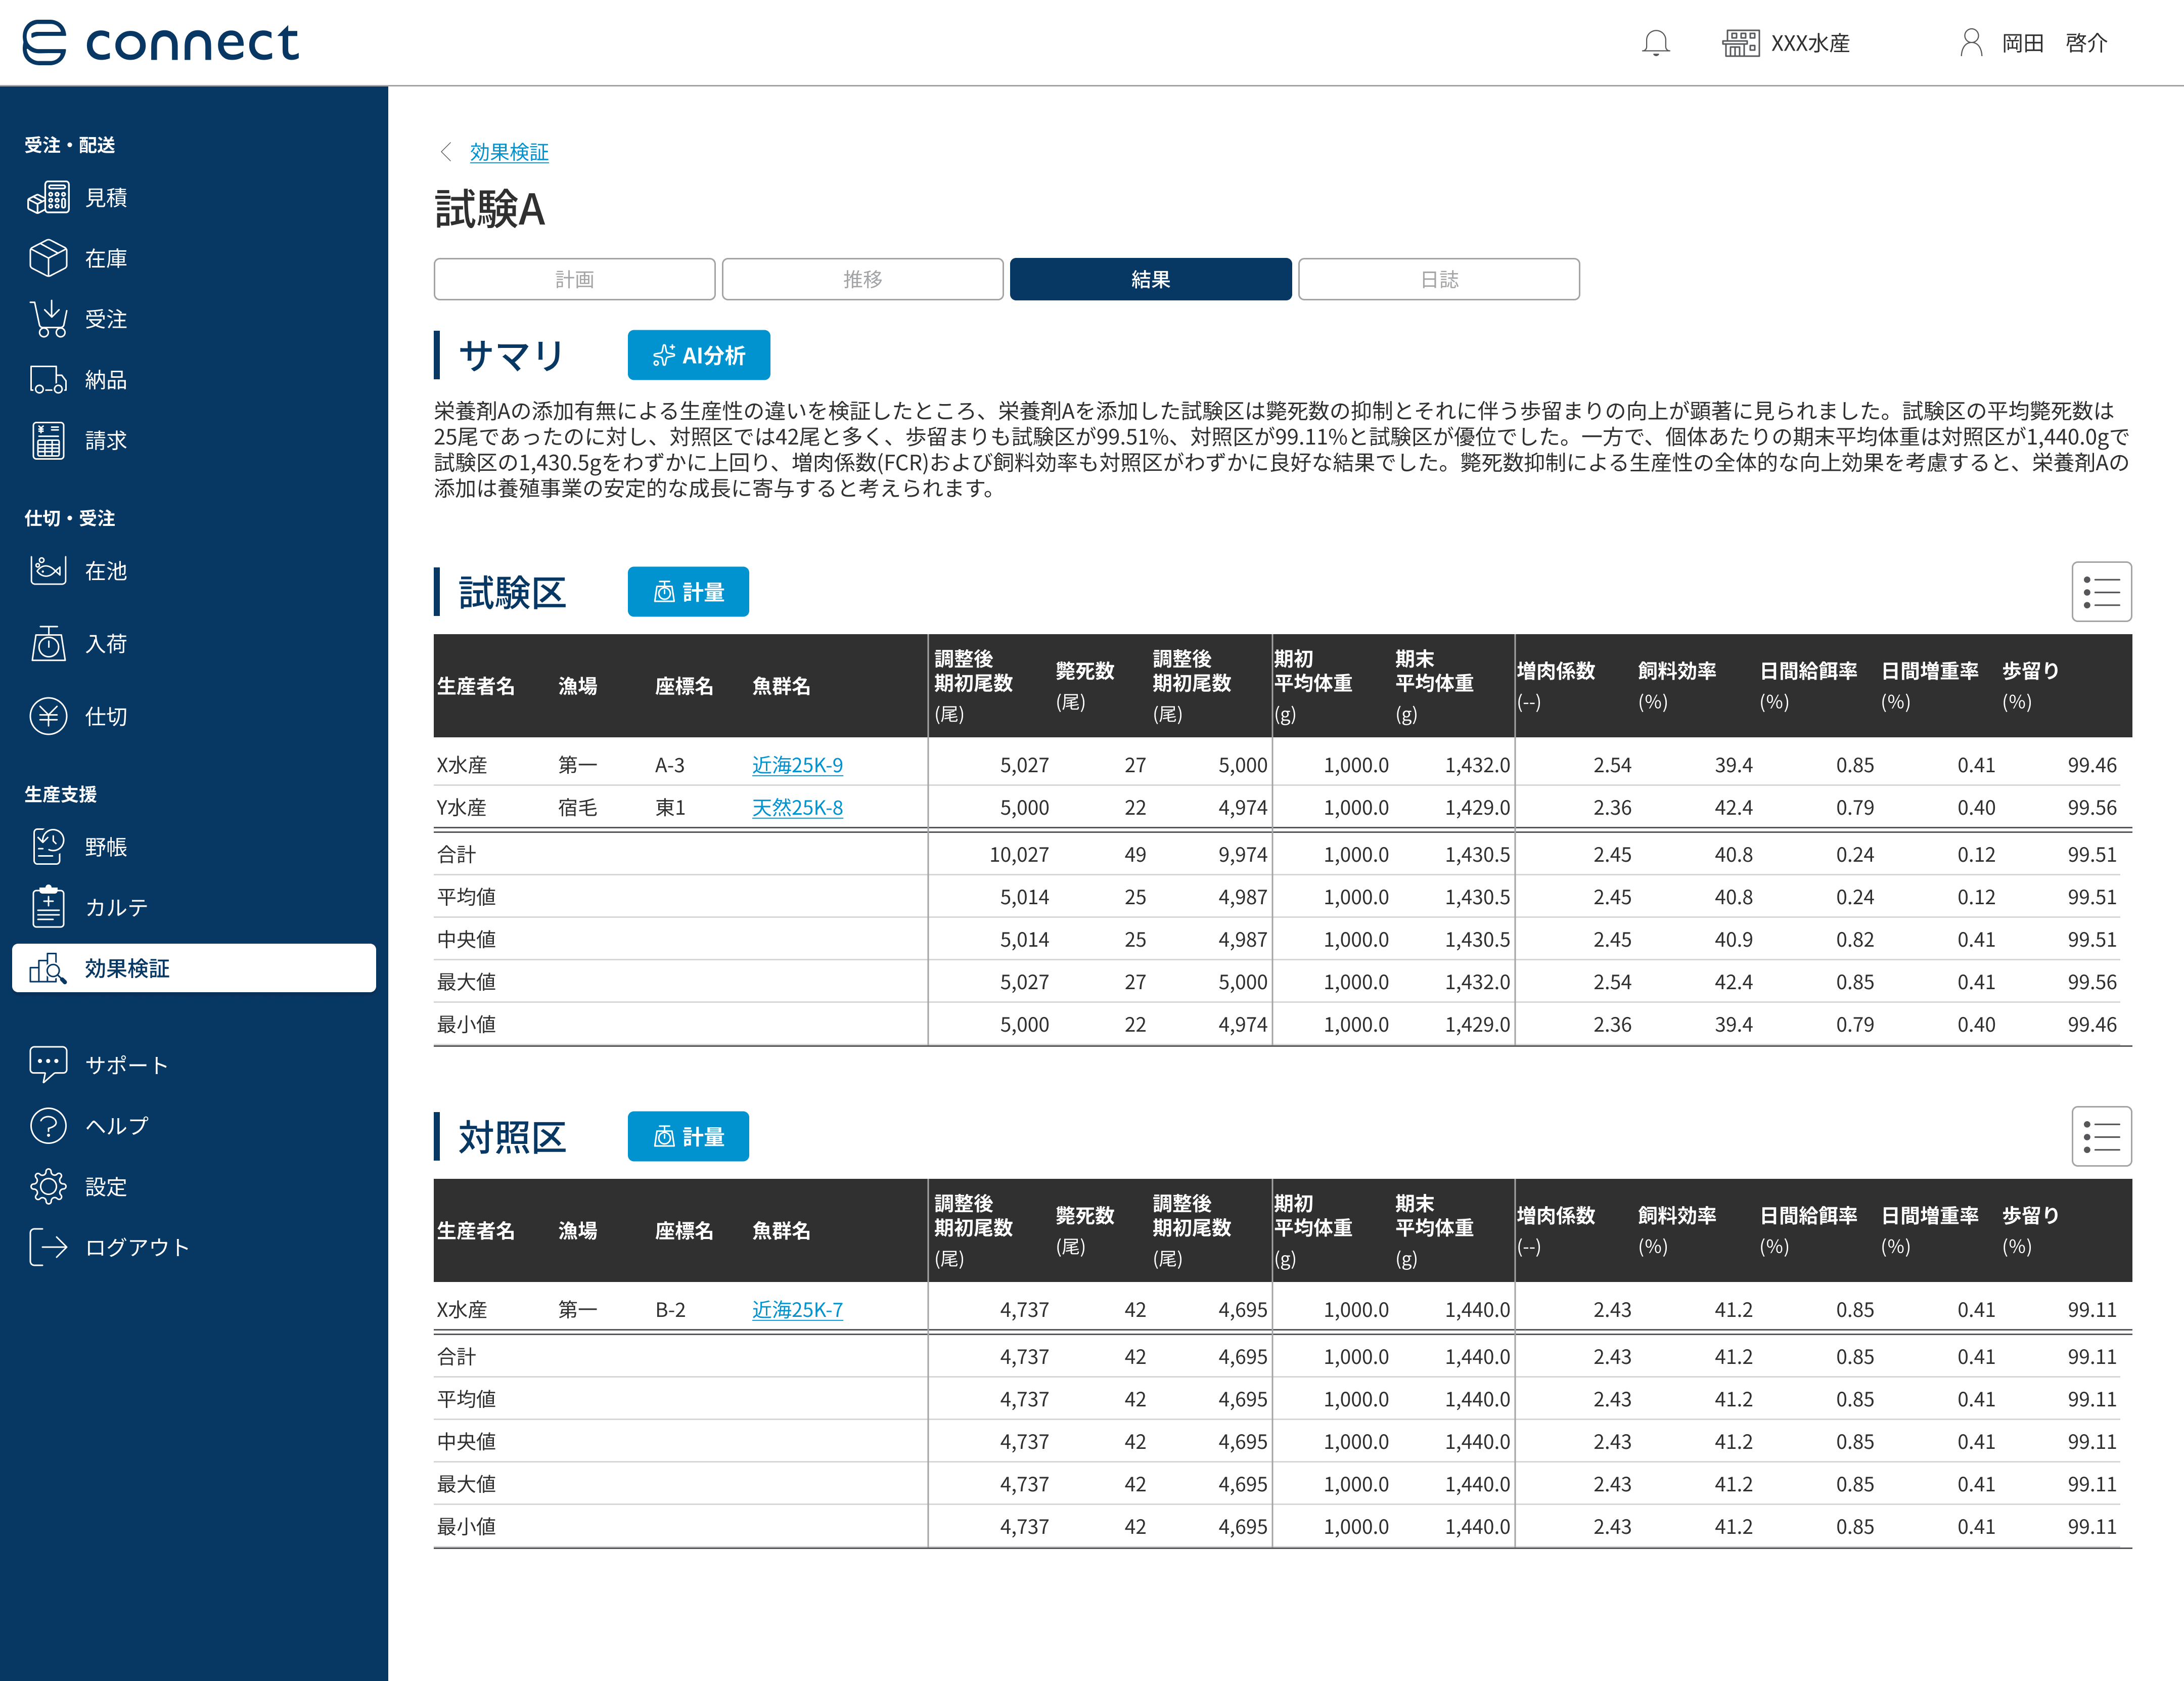
Task: Switch to the 日誌 tab
Action: click(1438, 279)
